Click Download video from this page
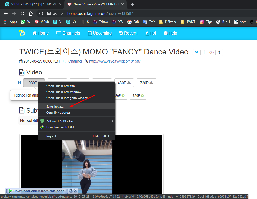257x199 pixels. pyautogui.click(x=37, y=191)
